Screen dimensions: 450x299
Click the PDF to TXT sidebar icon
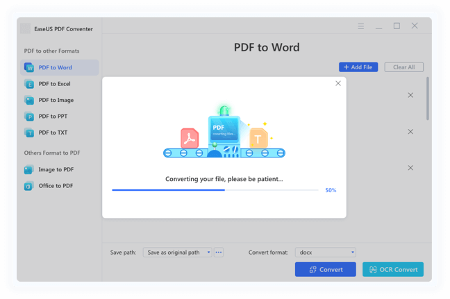[x=29, y=133]
